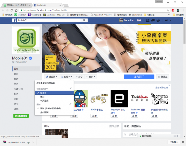Click the black ghost extension icon
The height and width of the screenshot is (146, 186).
tap(178, 10)
